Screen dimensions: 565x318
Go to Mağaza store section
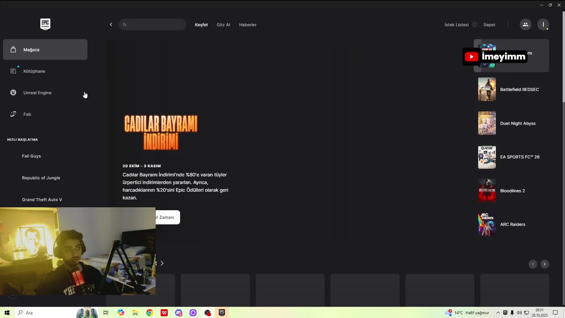coord(45,49)
